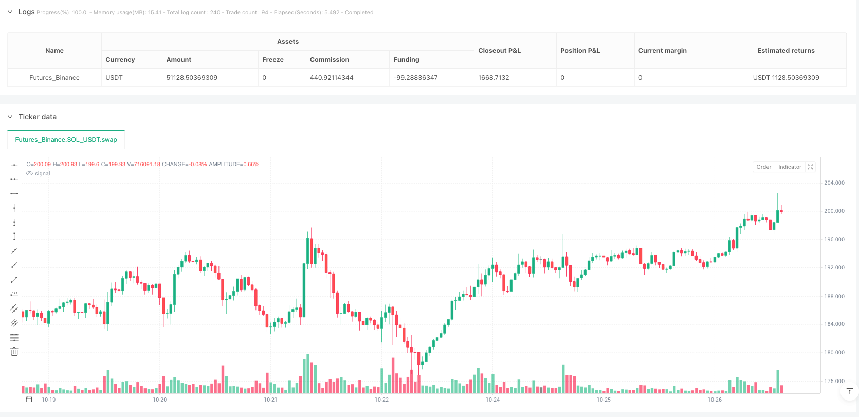
Task: Toggle the signal overlay visibility eye icon
Action: pos(29,173)
